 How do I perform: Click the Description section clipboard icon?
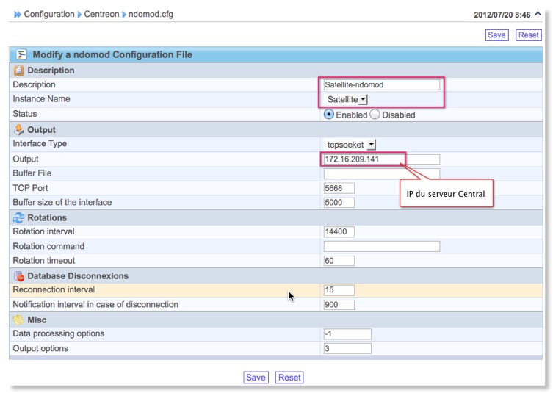18,71
